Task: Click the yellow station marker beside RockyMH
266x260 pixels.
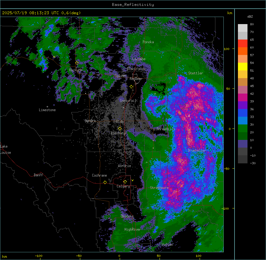Action: pyautogui.click(x=77, y=63)
